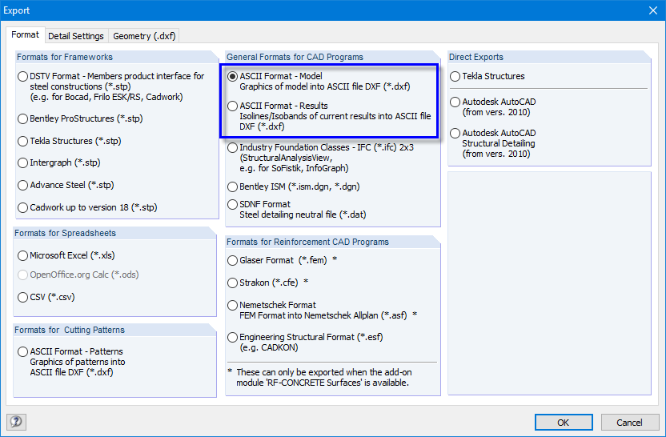This screenshot has height=437, width=666.
Task: Open the Geometry (.dxf) tab
Action: click(x=144, y=36)
